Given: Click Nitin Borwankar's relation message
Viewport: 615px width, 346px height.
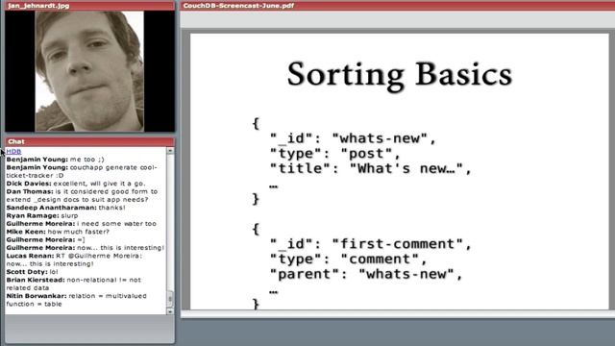Looking at the screenshot, I should pos(76,300).
